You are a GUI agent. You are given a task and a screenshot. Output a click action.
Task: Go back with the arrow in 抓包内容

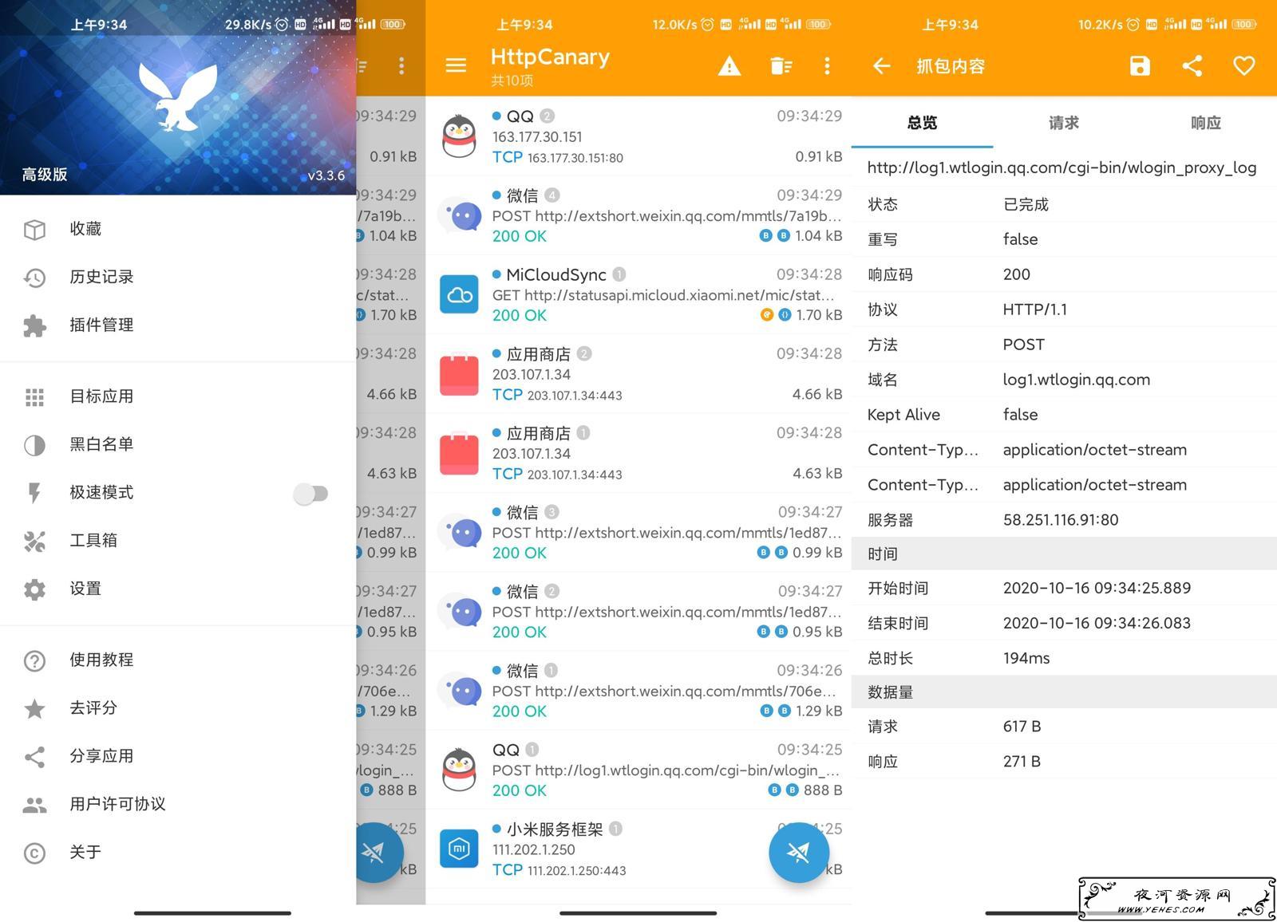[881, 65]
